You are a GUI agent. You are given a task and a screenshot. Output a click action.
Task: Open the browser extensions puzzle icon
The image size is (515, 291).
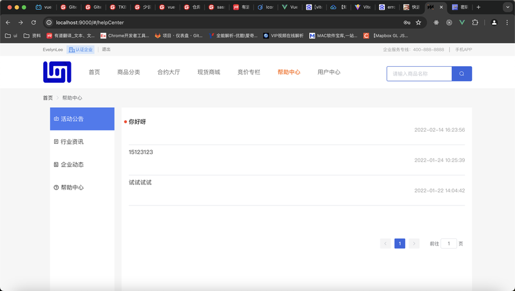click(475, 22)
